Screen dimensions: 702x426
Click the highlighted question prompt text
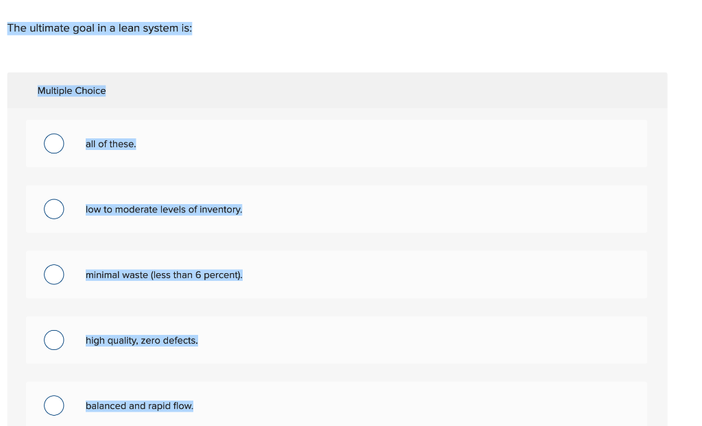point(99,28)
